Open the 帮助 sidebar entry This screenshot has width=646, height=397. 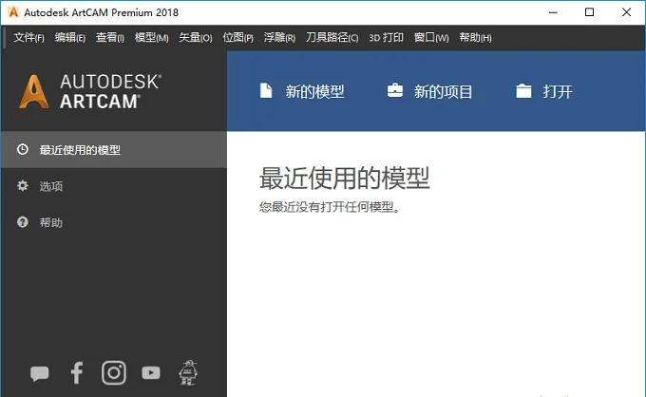tap(114, 222)
